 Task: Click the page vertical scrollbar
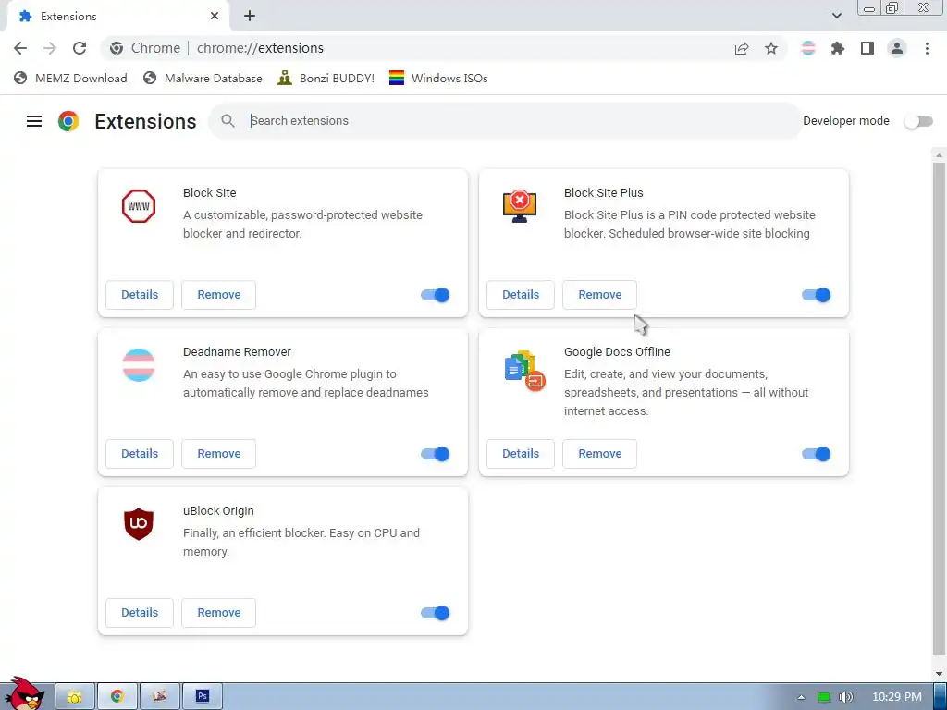pyautogui.click(x=939, y=410)
